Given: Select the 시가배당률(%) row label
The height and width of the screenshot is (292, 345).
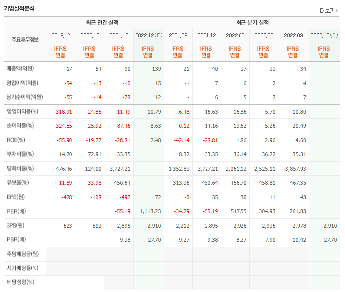Looking at the screenshot, I should click(23, 268).
